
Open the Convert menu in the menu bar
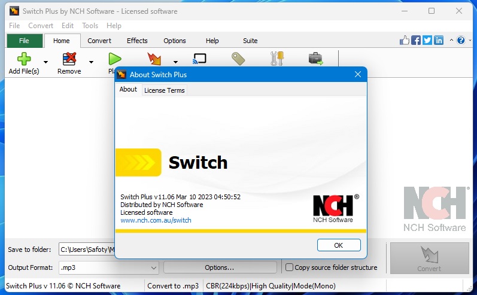(x=41, y=26)
